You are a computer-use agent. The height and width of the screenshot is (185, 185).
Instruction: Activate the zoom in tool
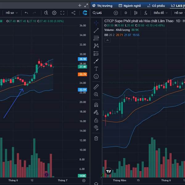click(x=96, y=94)
